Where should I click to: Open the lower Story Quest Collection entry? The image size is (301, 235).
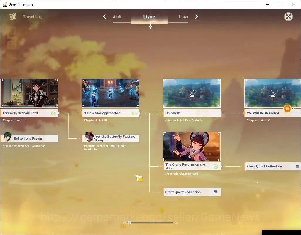192,192
